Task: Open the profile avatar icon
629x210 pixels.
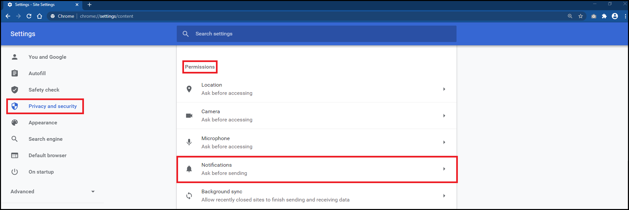Action: click(x=615, y=16)
